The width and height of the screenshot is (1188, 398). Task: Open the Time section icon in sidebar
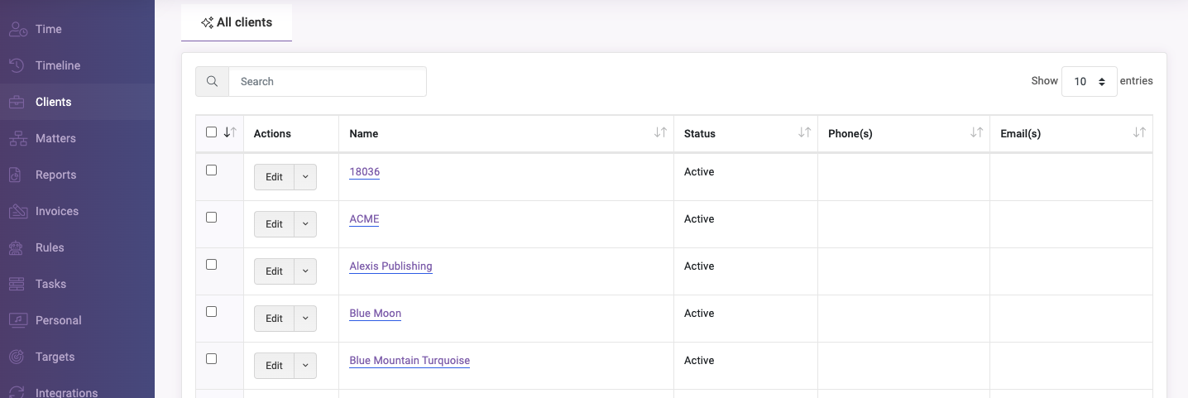[18, 29]
